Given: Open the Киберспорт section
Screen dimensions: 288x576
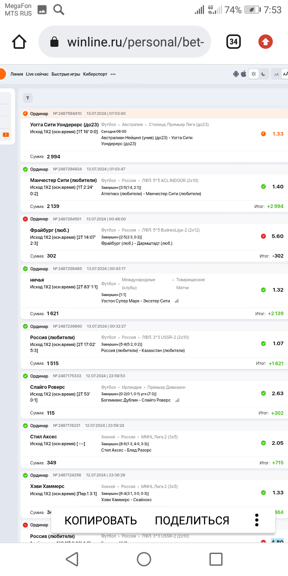Looking at the screenshot, I should pos(95,74).
